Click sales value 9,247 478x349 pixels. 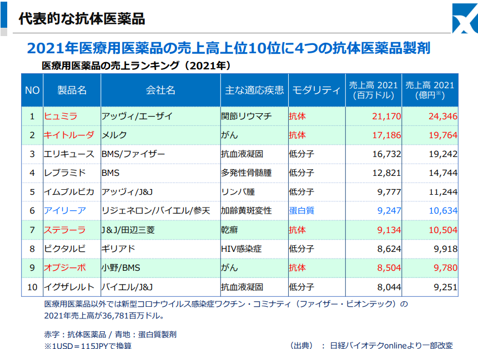tap(389, 211)
